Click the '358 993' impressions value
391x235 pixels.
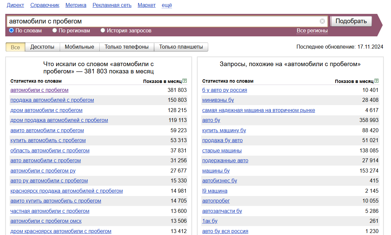coord(369,120)
